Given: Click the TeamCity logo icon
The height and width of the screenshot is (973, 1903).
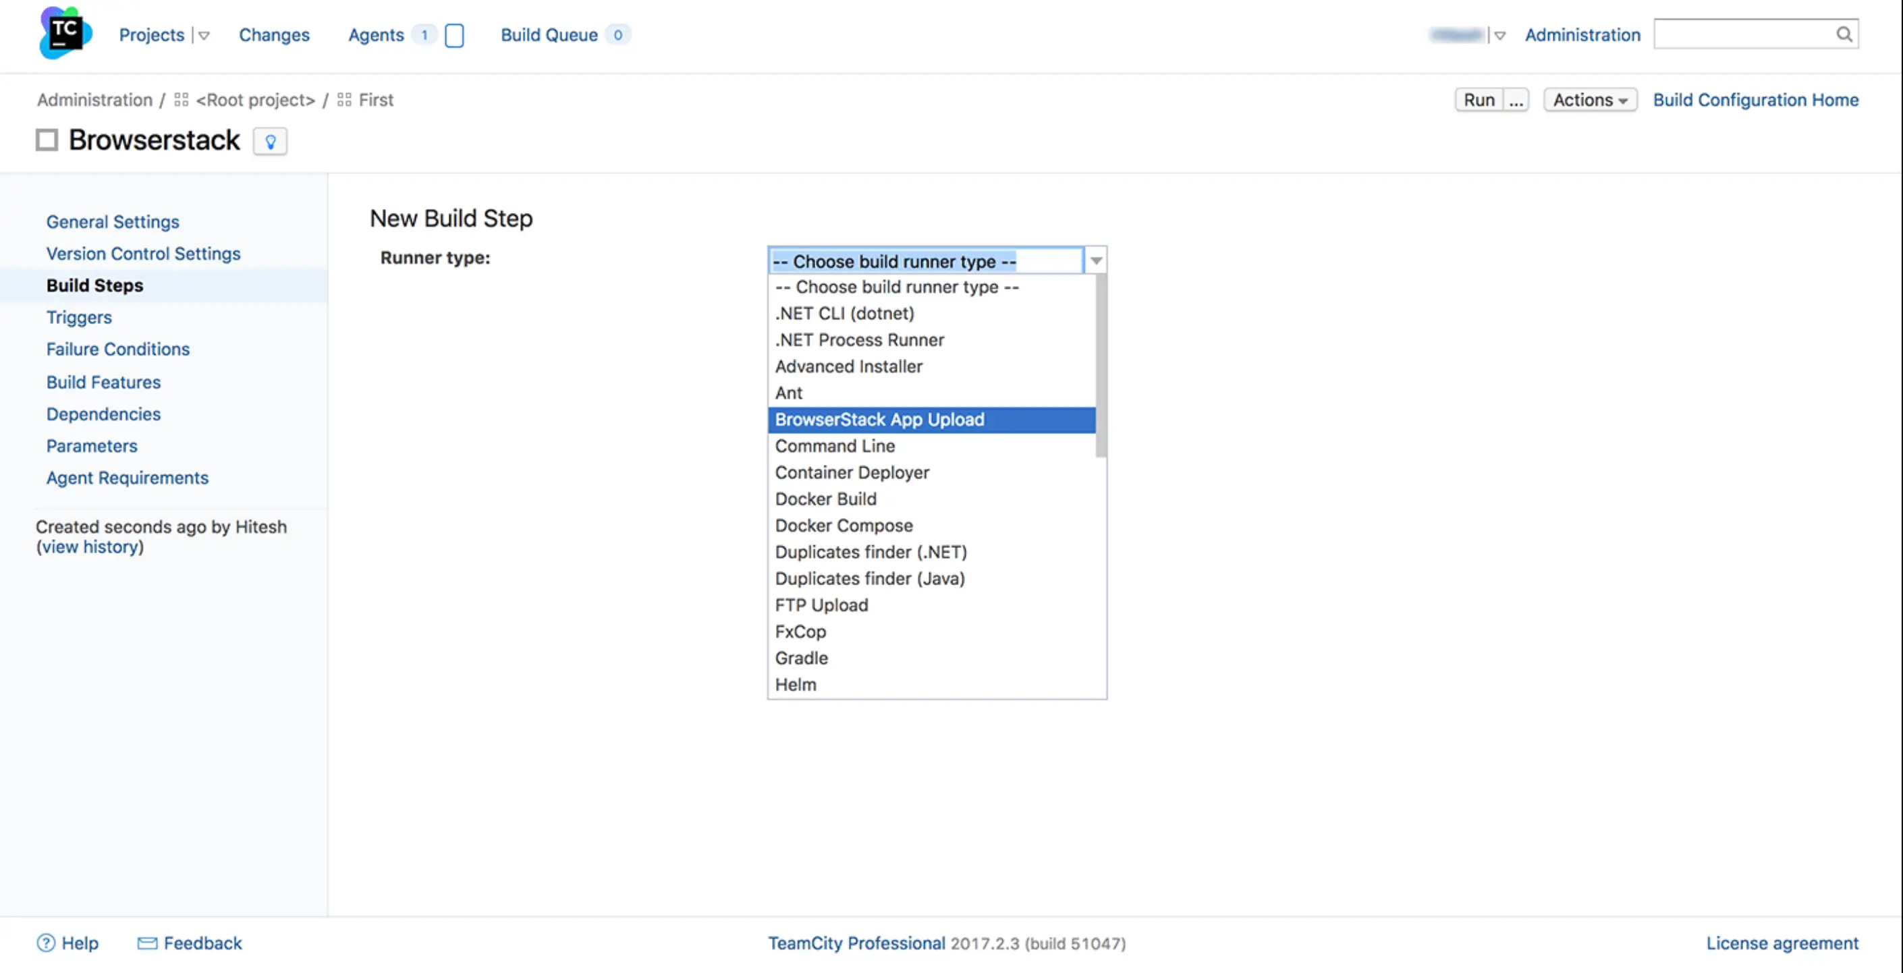Looking at the screenshot, I should 65,33.
